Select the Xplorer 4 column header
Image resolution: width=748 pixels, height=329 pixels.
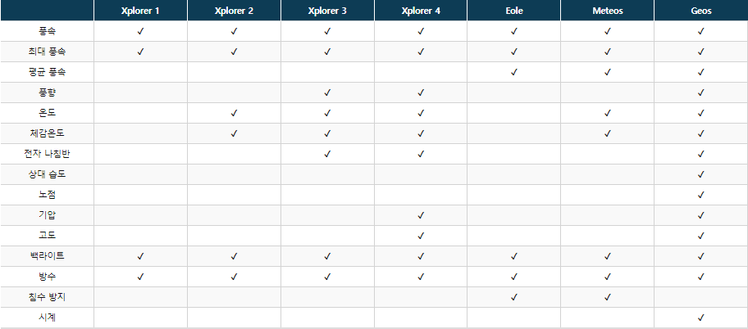(420, 11)
